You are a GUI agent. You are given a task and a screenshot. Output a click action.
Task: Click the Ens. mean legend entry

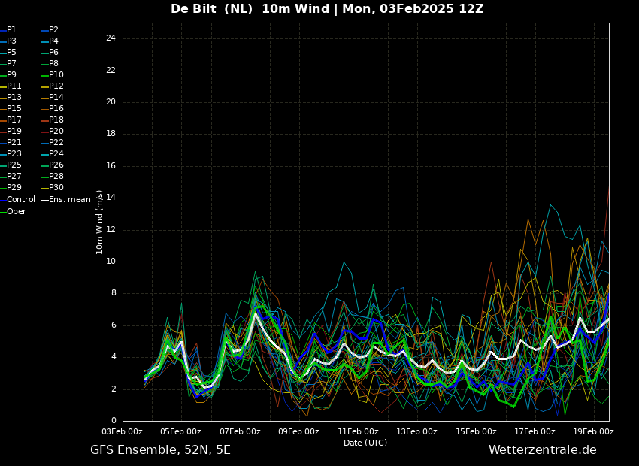click(69, 200)
